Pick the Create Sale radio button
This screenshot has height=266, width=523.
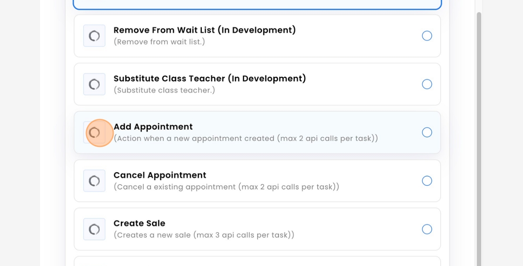pos(427,229)
